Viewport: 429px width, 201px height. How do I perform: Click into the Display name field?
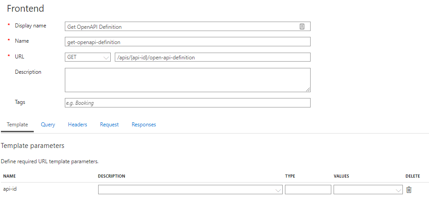pos(188,27)
